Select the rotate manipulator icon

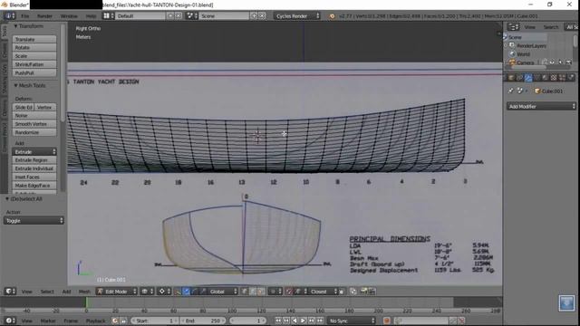195,292
